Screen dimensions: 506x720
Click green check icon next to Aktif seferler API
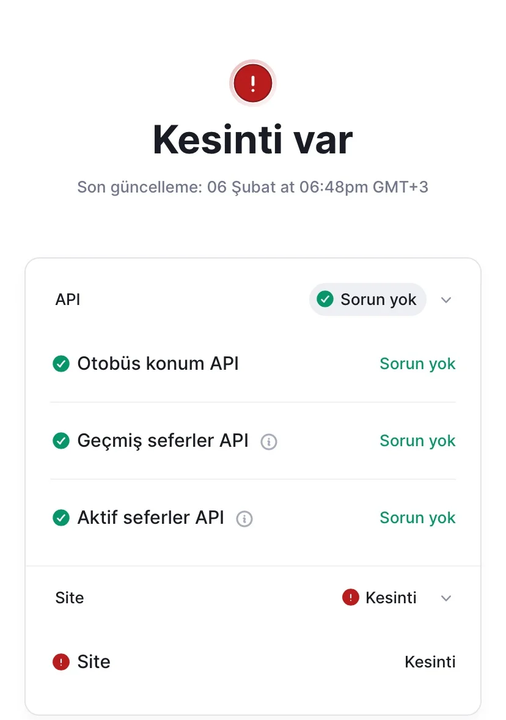point(61,518)
